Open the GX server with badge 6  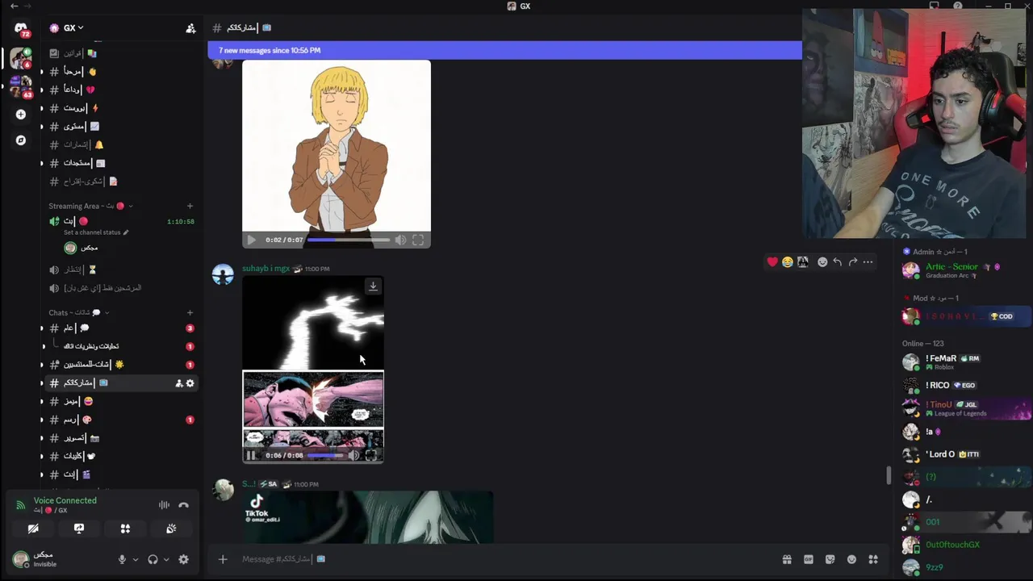click(x=21, y=58)
